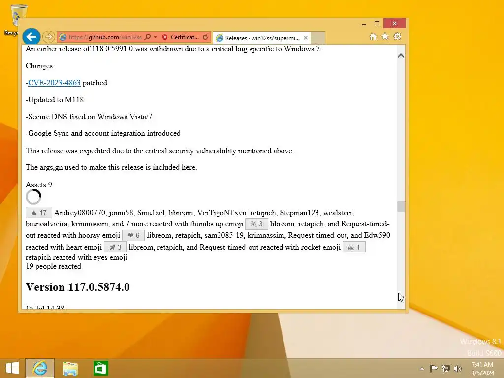Open File Explorer from the taskbar

tap(70, 368)
